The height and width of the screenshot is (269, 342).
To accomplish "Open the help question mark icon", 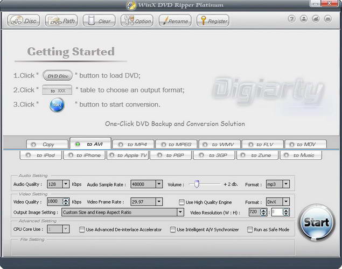I will [x=292, y=19].
